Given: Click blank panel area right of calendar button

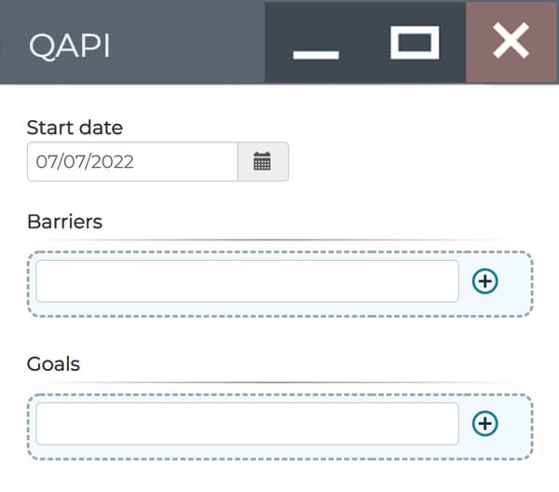Looking at the screenshot, I should (419, 161).
